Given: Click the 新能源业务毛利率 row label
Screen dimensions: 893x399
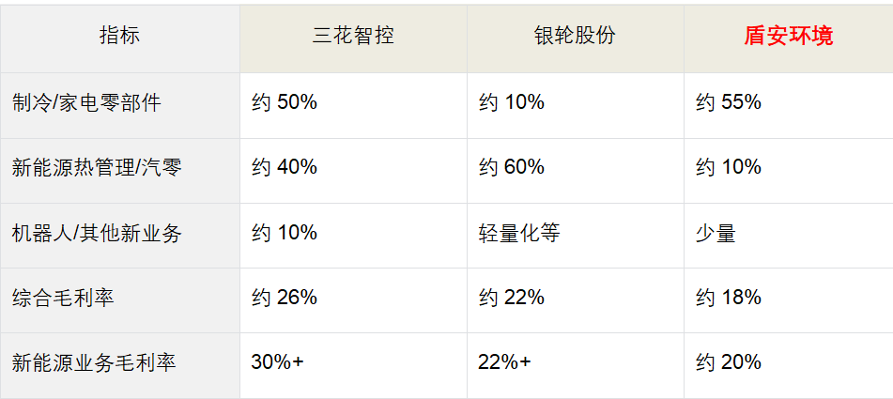Looking at the screenshot, I should 94,362.
